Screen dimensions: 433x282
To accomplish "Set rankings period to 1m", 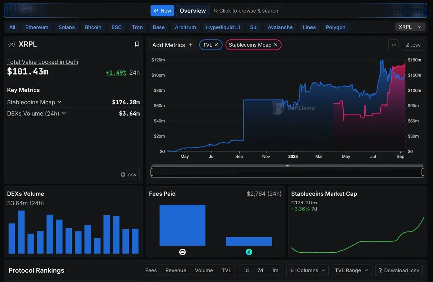I will click(275, 270).
